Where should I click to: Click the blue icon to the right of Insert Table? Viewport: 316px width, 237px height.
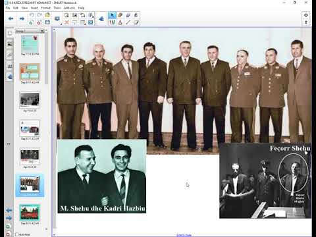(91, 22)
